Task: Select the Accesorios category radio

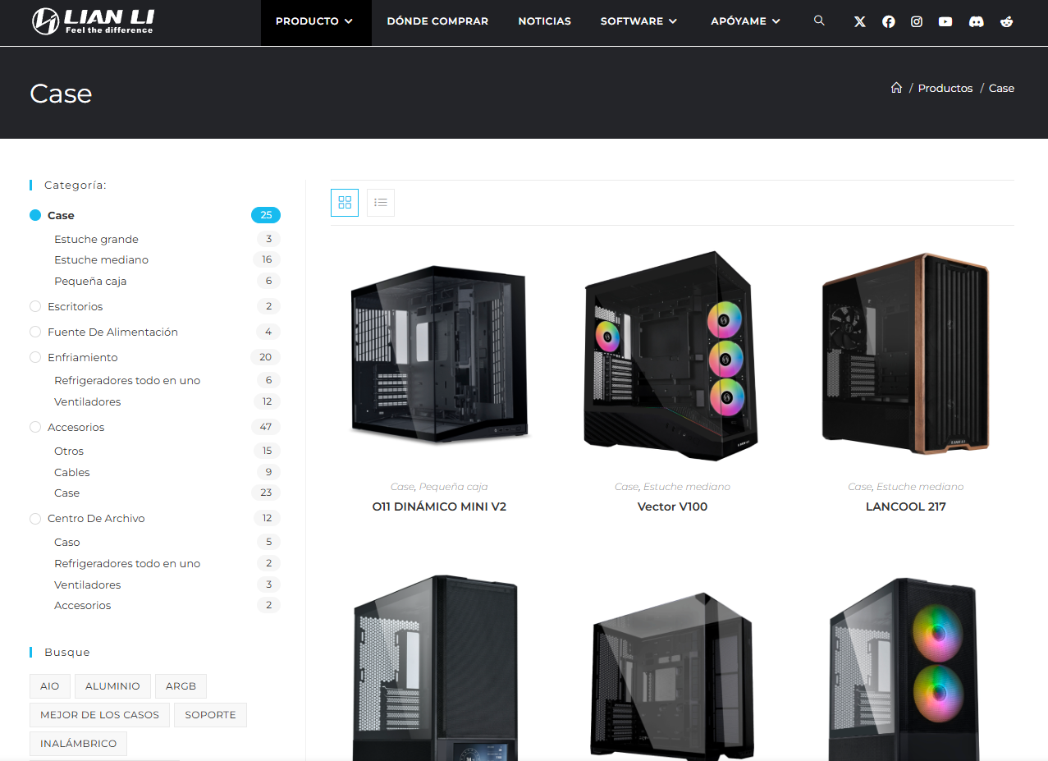Action: (34, 427)
